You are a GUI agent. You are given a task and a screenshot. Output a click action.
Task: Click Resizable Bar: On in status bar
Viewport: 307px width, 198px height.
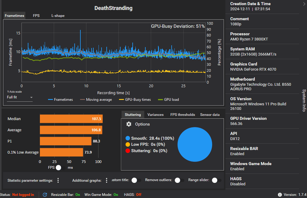pos(66,195)
